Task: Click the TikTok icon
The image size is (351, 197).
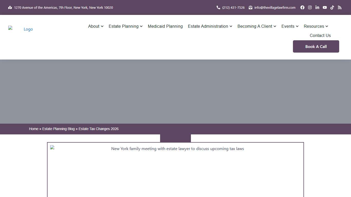Action: coord(332,7)
